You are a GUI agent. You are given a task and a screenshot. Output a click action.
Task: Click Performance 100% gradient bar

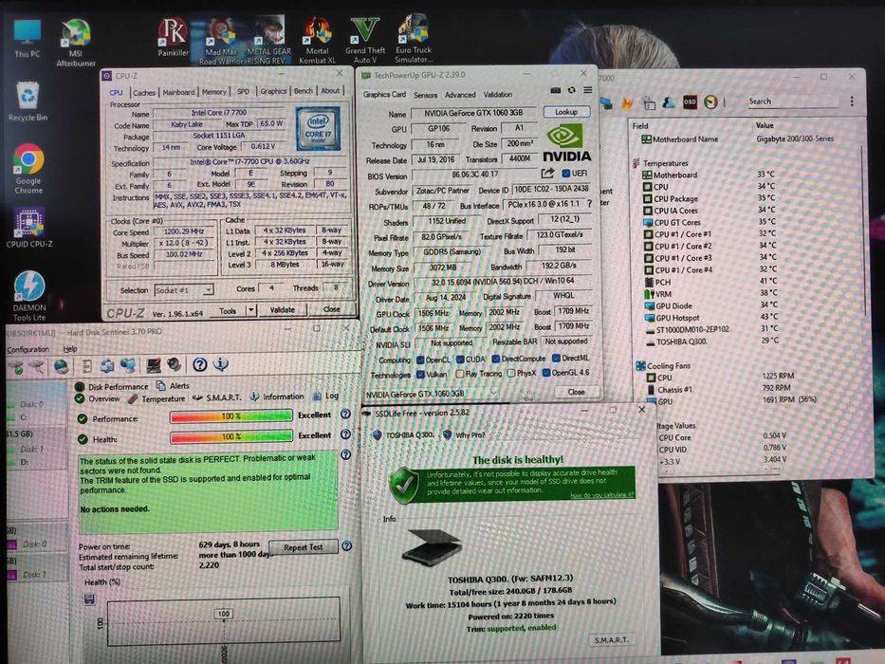click(230, 416)
